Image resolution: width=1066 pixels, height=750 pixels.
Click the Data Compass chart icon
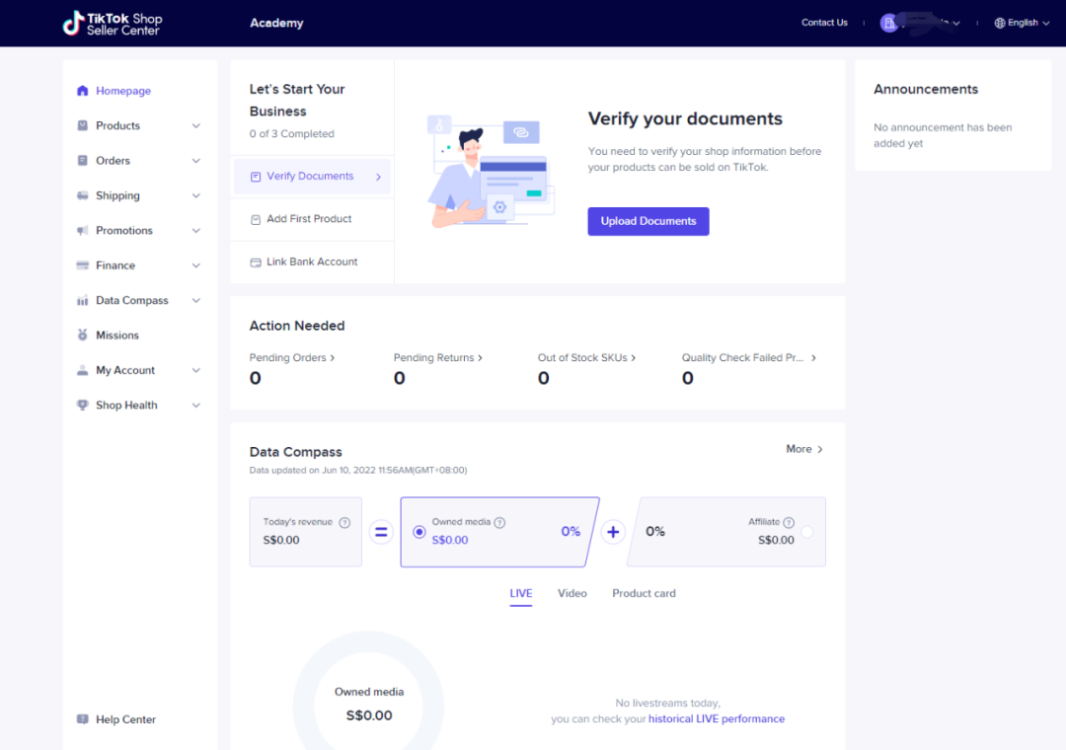(x=82, y=301)
